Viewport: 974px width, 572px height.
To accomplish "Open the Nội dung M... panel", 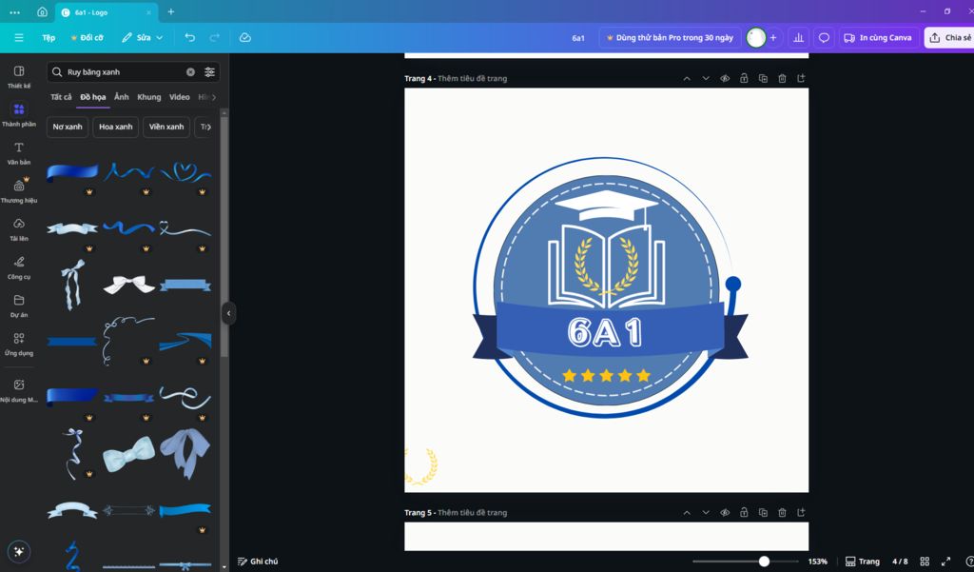I will tap(19, 390).
